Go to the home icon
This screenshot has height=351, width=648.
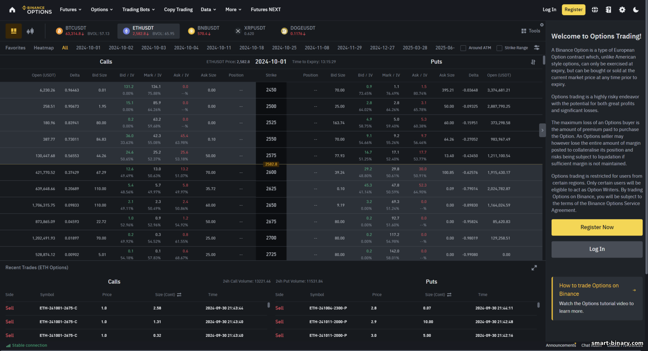click(12, 10)
